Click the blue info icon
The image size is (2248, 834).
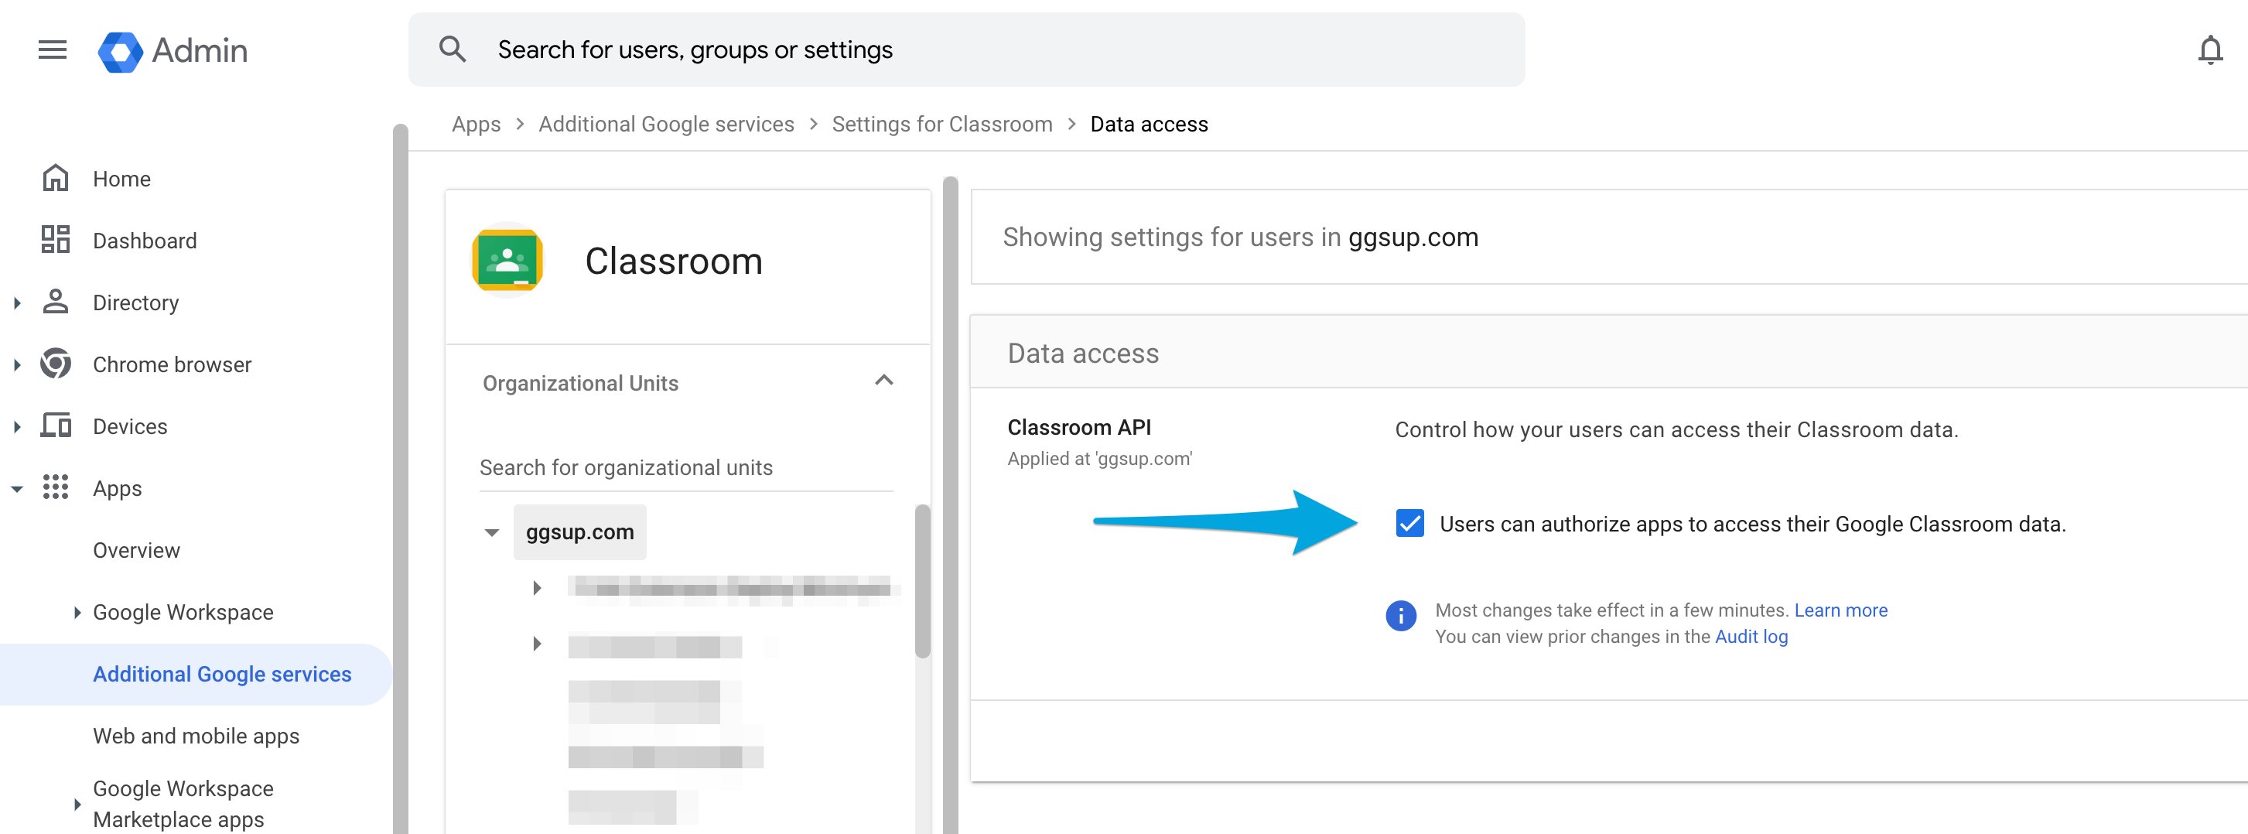click(1401, 616)
